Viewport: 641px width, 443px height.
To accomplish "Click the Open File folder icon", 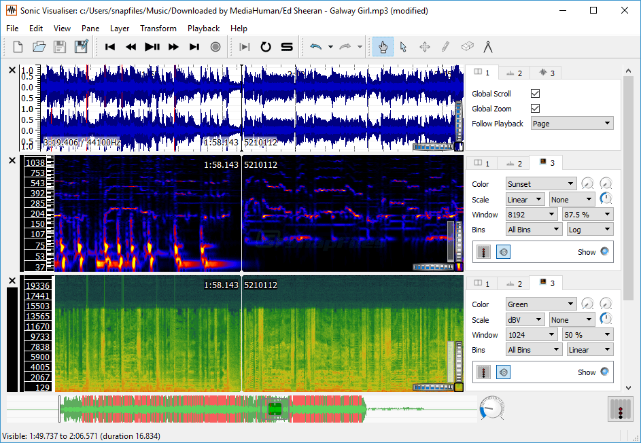I will [x=39, y=47].
